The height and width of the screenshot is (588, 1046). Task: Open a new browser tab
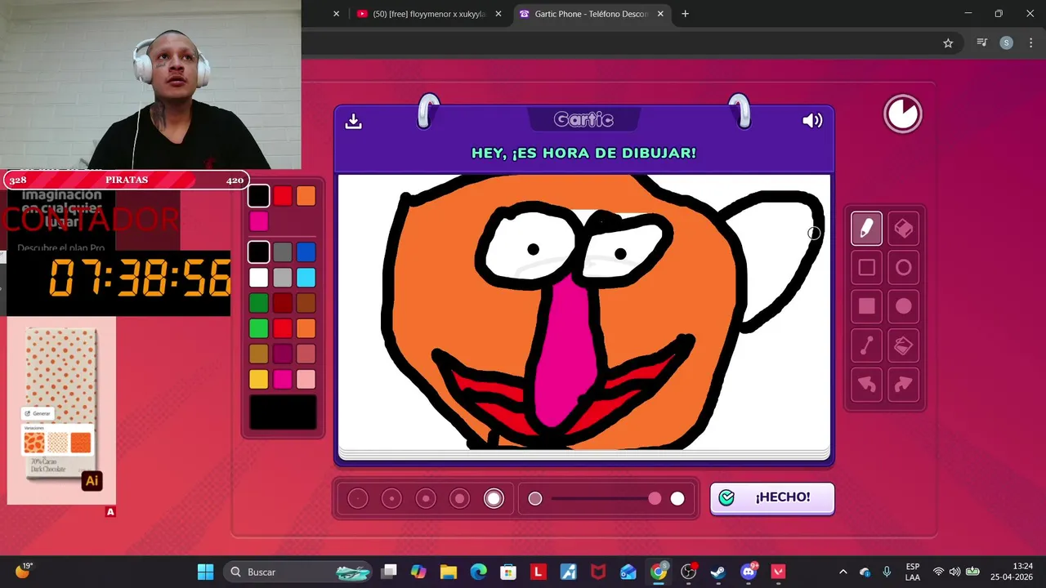685,14
